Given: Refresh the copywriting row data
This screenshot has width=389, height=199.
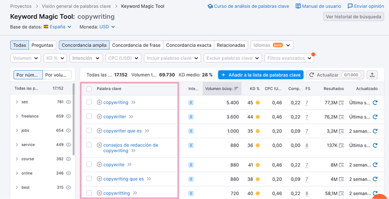Looking at the screenshot, I should click(x=375, y=102).
